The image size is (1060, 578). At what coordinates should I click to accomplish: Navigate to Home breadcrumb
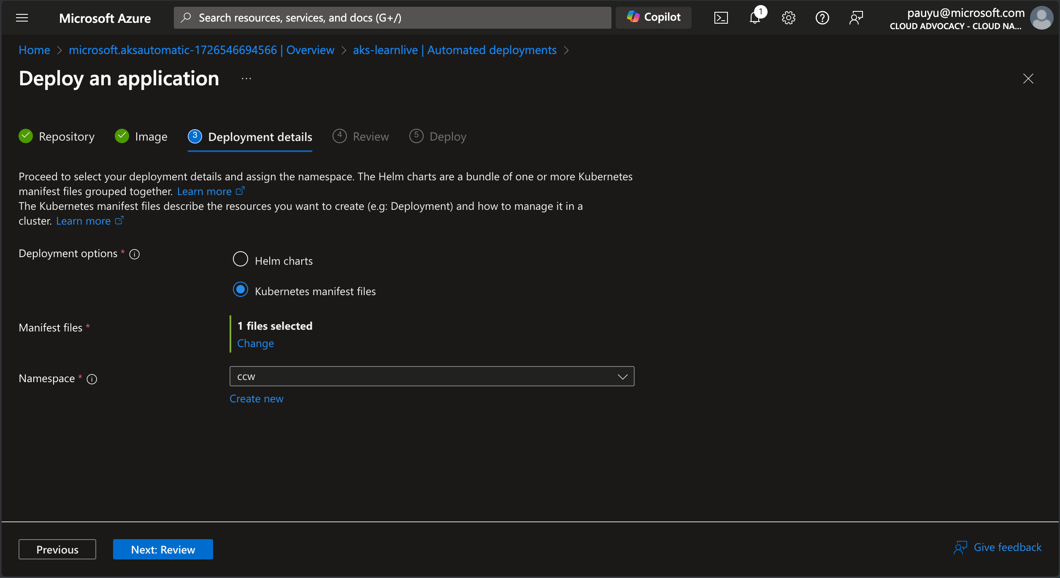[34, 50]
